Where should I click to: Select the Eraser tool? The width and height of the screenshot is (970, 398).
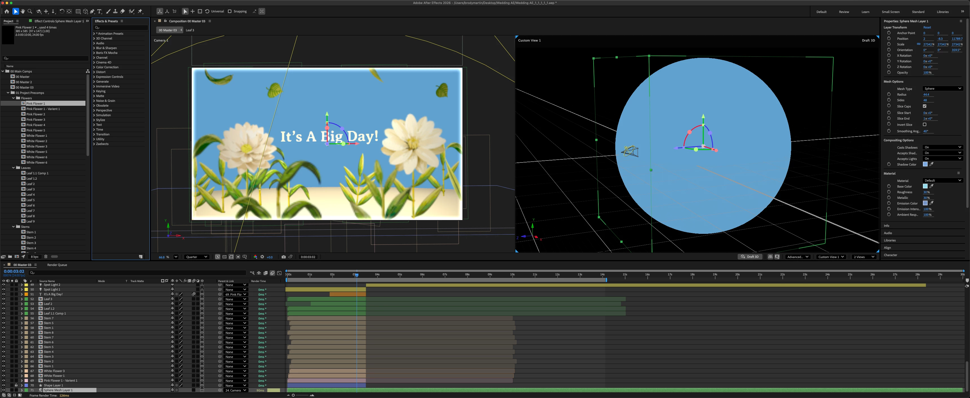(x=122, y=11)
